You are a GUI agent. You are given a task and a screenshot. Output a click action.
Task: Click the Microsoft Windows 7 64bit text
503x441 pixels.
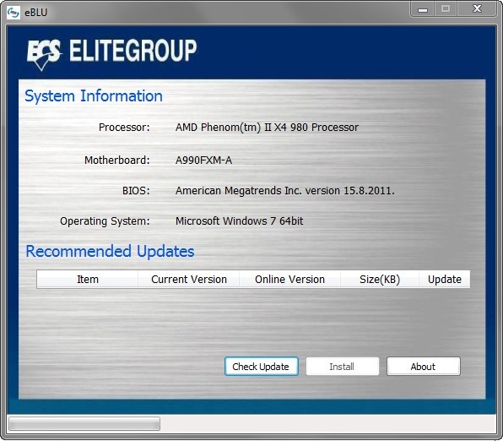(x=240, y=221)
